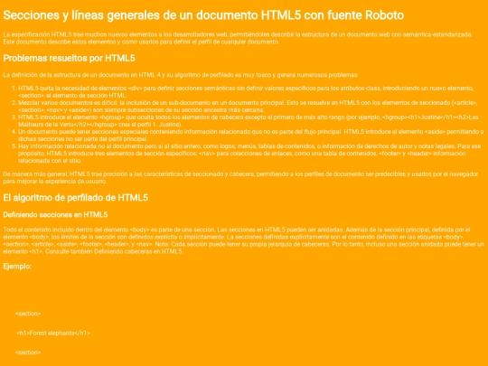Click the heading 'El algoritmo de perfilado de HTML5'

(x=76, y=198)
